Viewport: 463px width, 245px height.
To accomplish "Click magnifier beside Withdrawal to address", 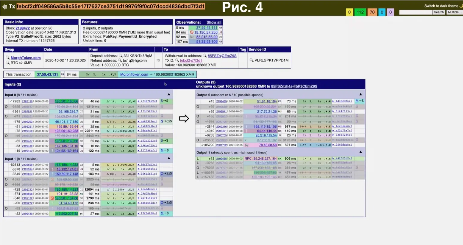I will pos(205,56).
